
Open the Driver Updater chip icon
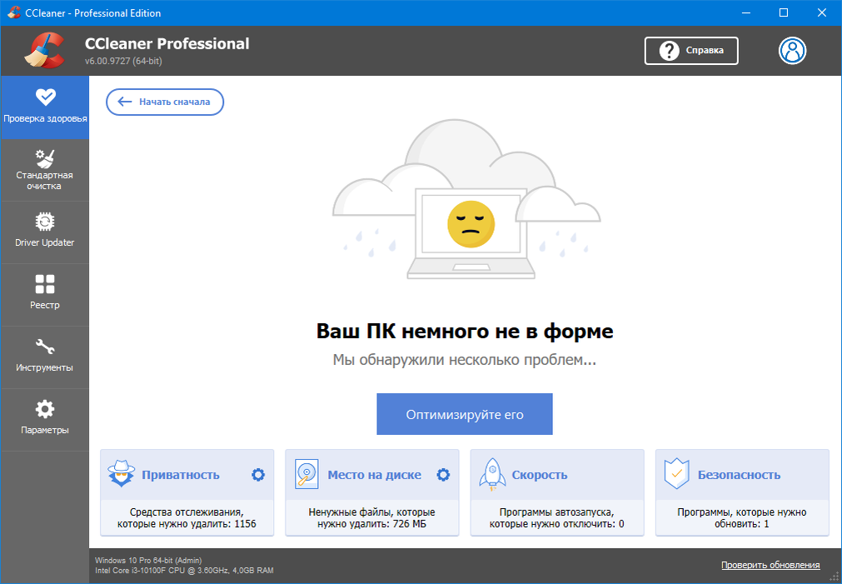45,221
